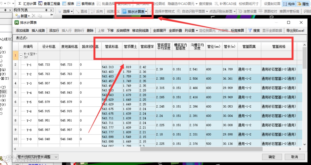Collapse the Y-1至Y-37 route row
This screenshot has width=311, height=165.
[x=21, y=56]
